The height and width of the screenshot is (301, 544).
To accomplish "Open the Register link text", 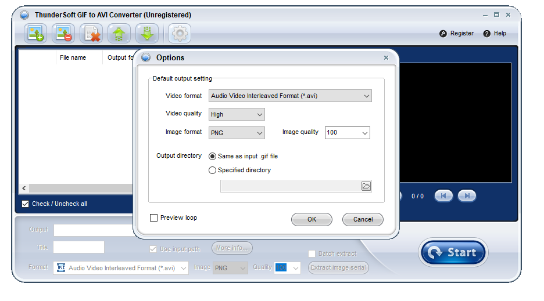I will tap(462, 34).
